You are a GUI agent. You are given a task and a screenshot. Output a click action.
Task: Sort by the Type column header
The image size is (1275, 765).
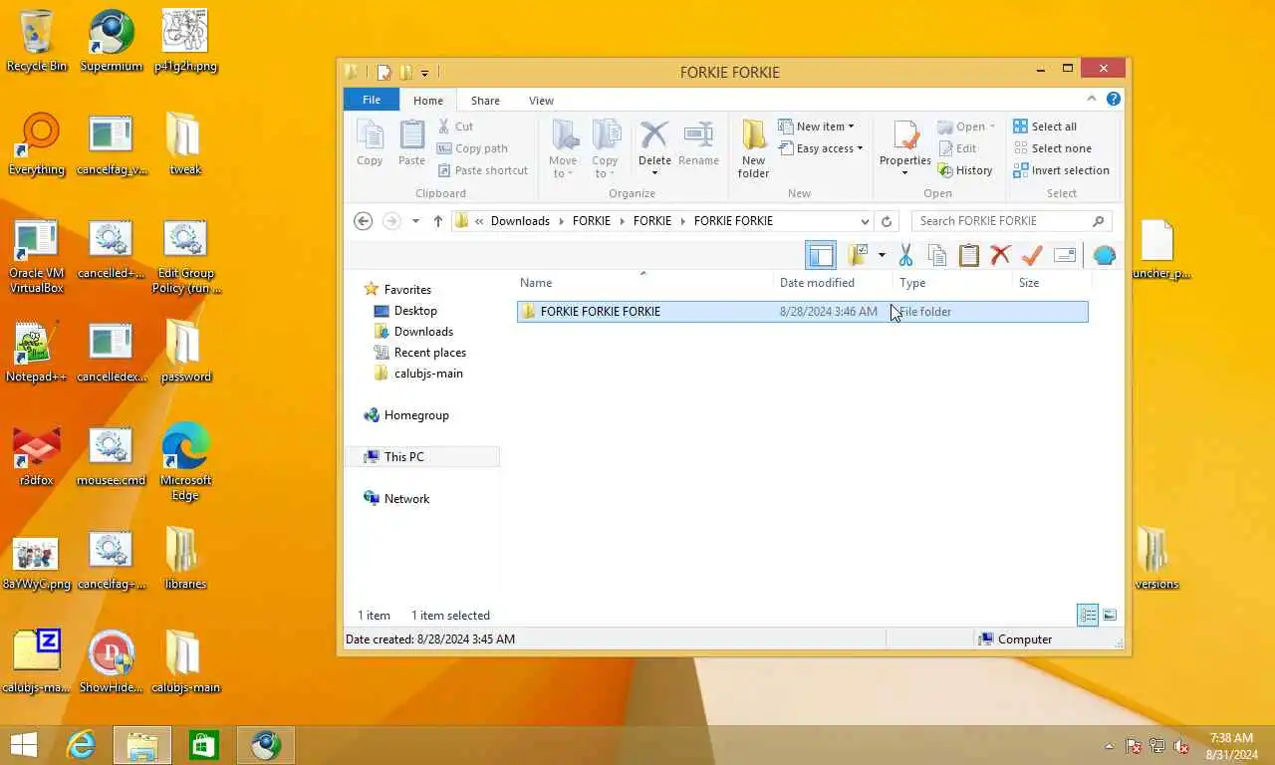pyautogui.click(x=952, y=283)
